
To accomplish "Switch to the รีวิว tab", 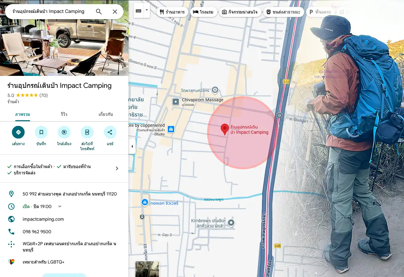I will pyautogui.click(x=64, y=114).
